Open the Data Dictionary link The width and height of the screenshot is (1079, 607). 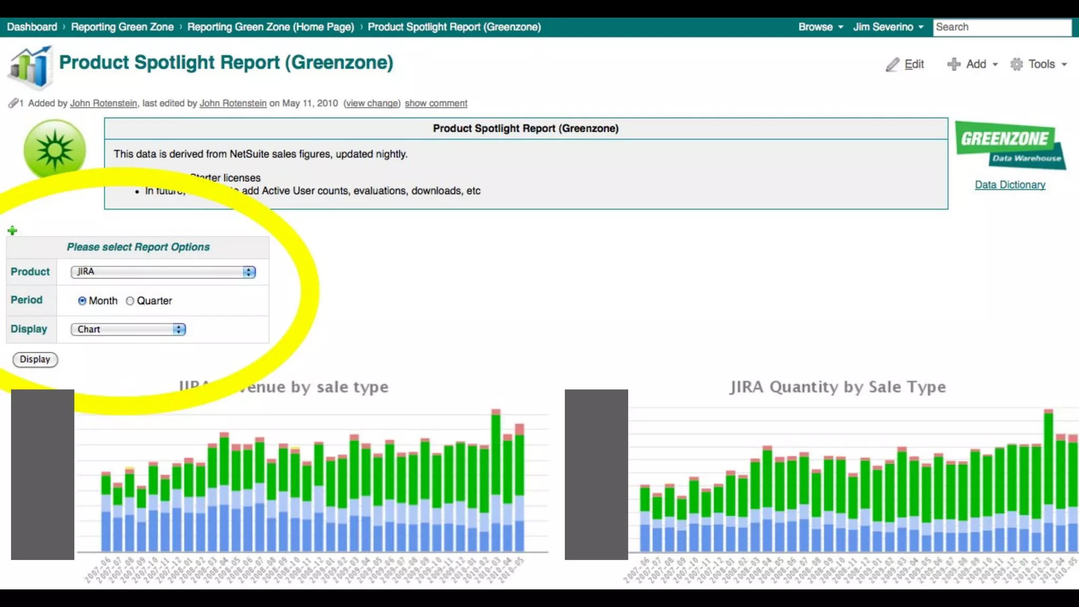[x=1009, y=185]
